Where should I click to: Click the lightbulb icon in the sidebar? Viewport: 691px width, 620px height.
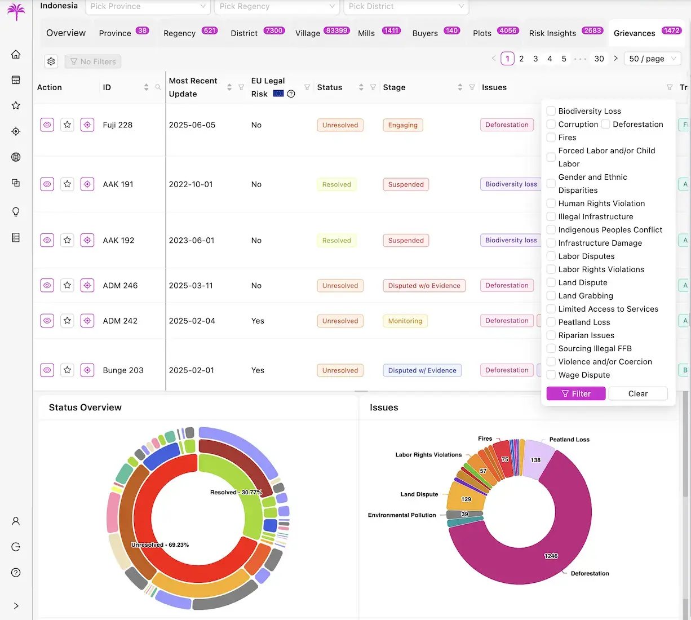point(15,211)
